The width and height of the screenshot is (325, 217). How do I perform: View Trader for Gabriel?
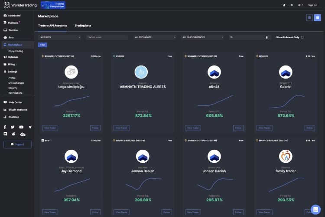[x=264, y=128]
